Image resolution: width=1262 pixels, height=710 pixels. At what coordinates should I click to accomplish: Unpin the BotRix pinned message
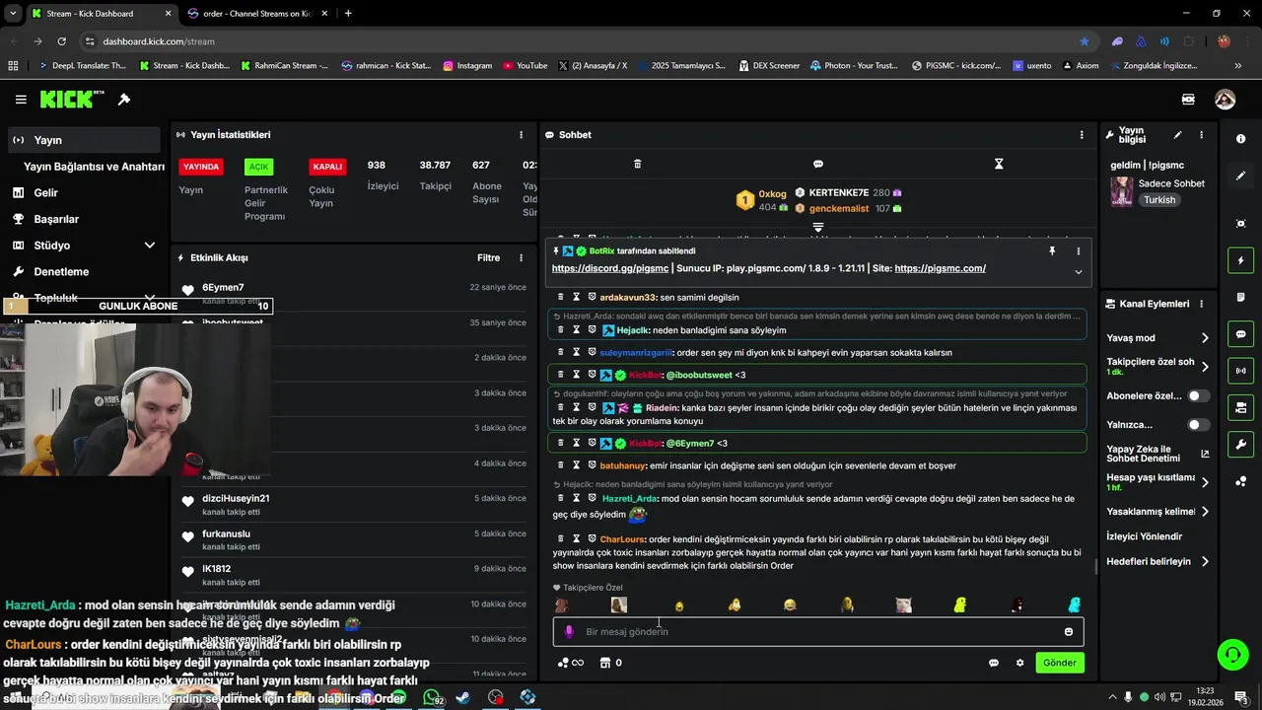[x=1052, y=251]
